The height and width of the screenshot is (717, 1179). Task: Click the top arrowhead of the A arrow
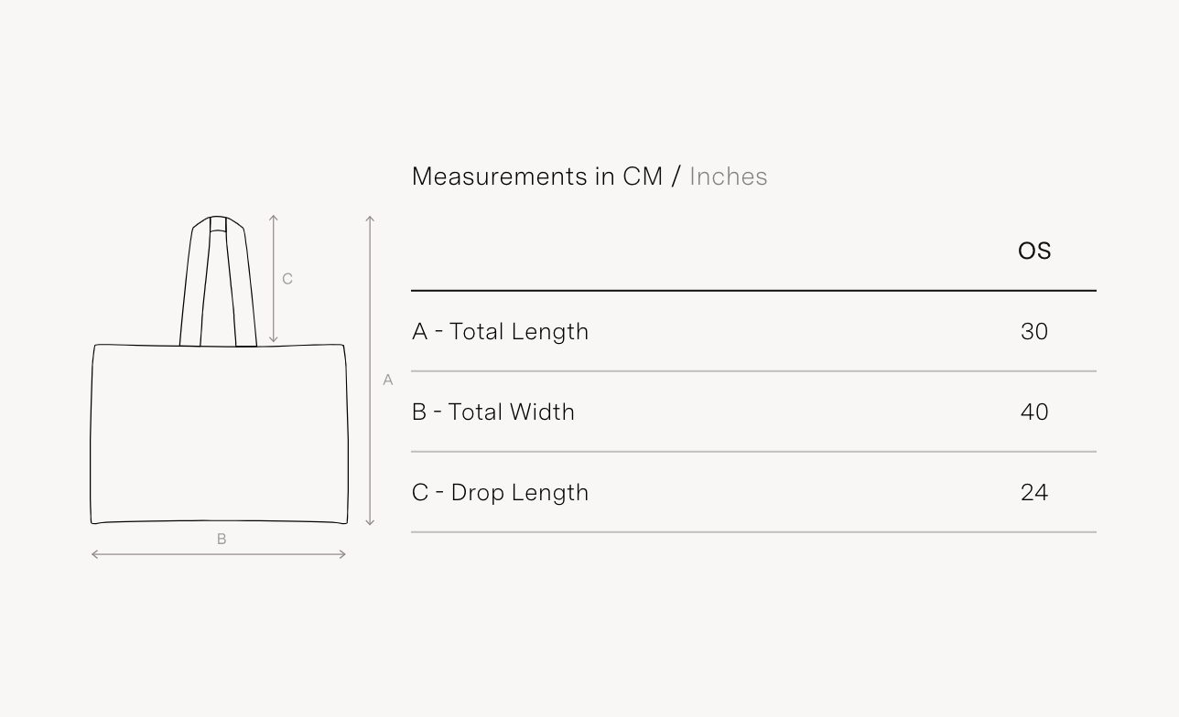[370, 219]
